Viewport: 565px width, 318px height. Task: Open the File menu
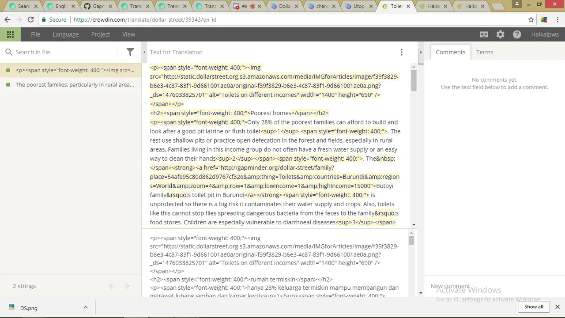(x=35, y=34)
